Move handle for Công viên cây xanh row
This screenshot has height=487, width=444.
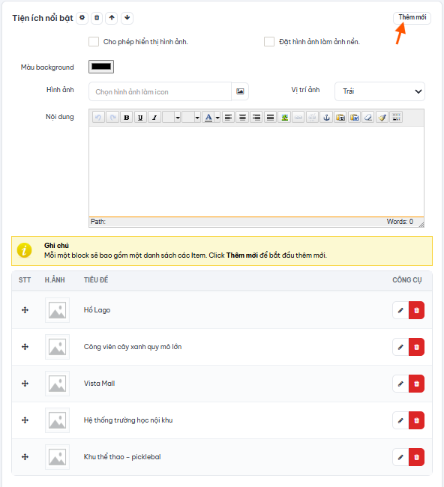25,347
